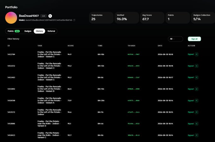Click task name with Variant A
This screenshot has width=215, height=142.
coord(49,101)
